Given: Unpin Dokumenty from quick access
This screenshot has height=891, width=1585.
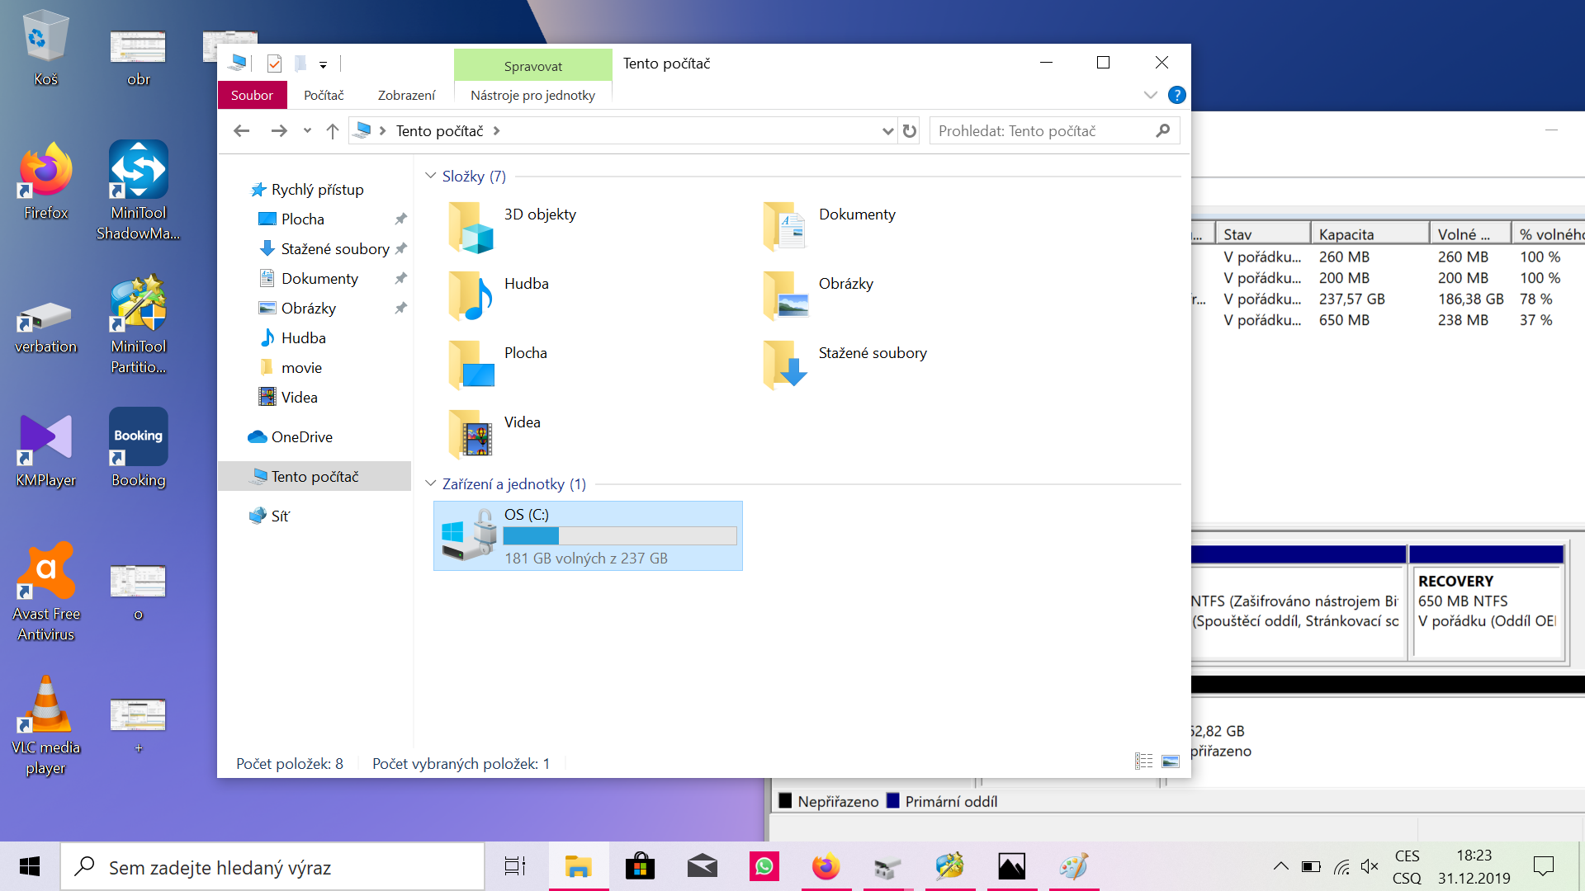Looking at the screenshot, I should [400, 279].
